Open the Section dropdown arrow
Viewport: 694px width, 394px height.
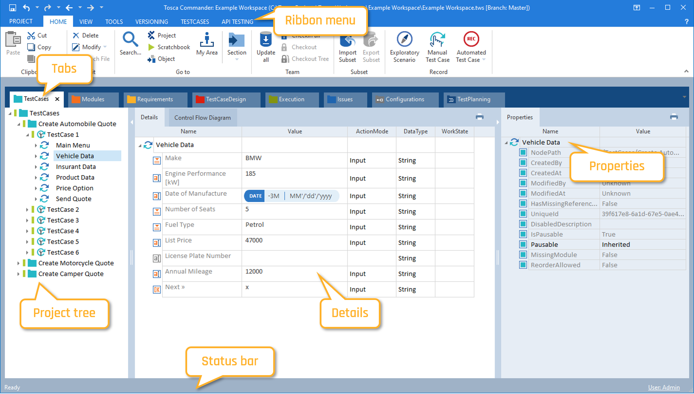tap(237, 60)
